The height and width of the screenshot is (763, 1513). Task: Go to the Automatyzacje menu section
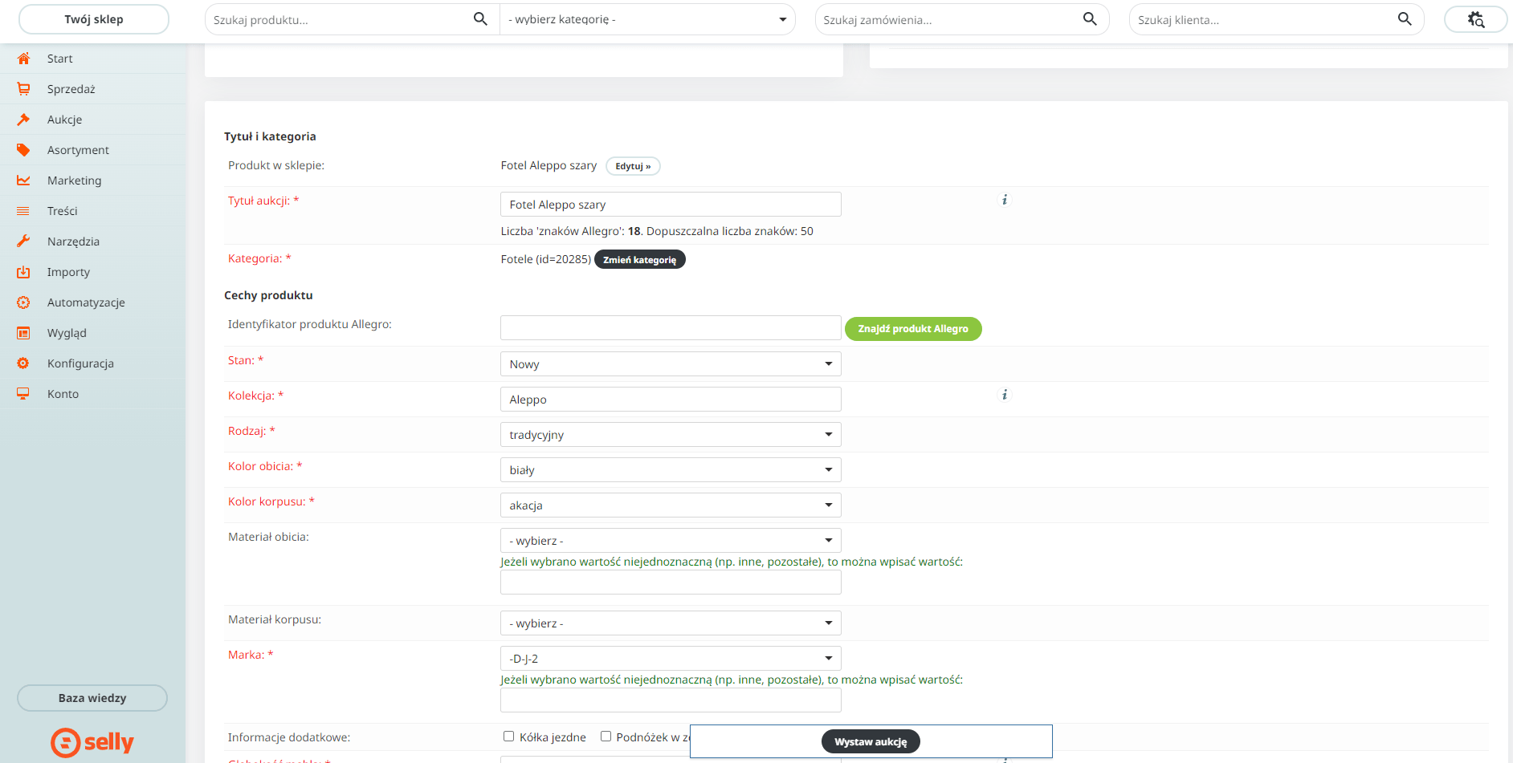tap(86, 302)
